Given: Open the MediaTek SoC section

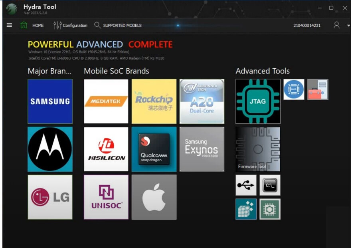Looking at the screenshot, I should [106, 101].
